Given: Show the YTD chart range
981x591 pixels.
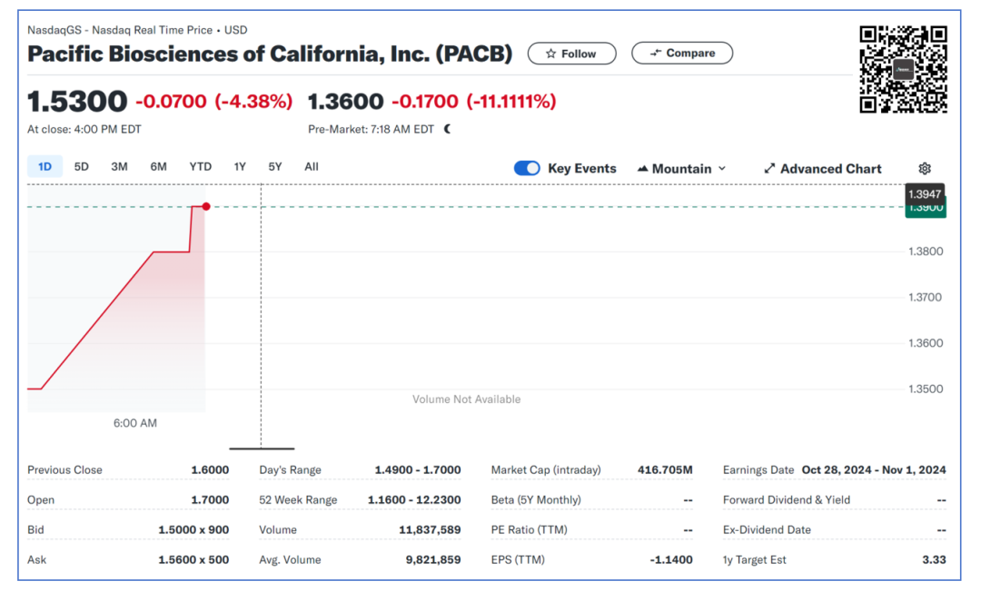Looking at the screenshot, I should tap(200, 166).
